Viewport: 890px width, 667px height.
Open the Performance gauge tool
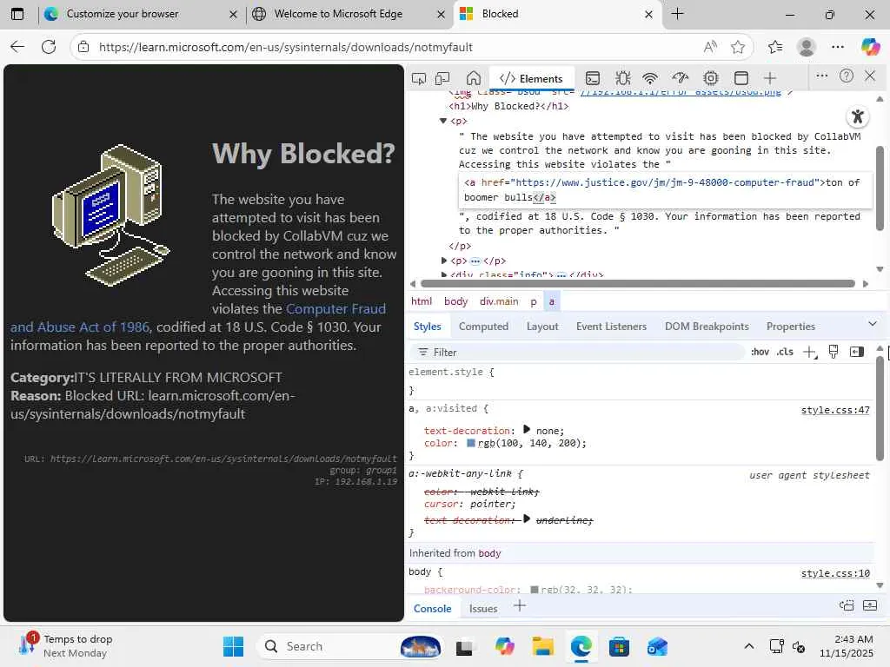680,78
